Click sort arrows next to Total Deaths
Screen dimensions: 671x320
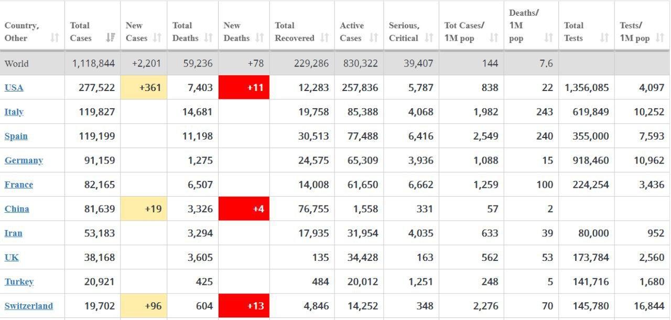click(x=208, y=38)
